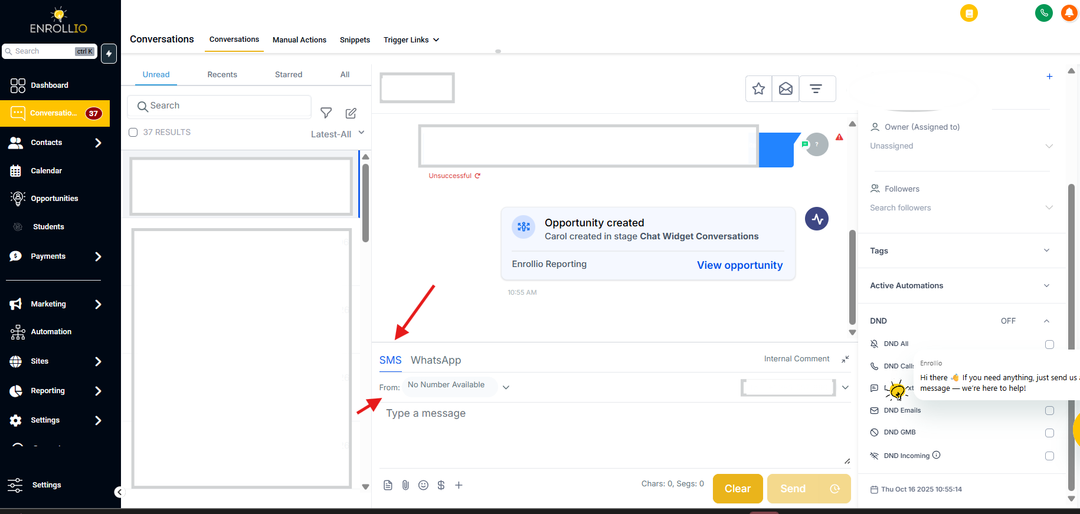Open the Latest-All sort dropdown

click(338, 134)
